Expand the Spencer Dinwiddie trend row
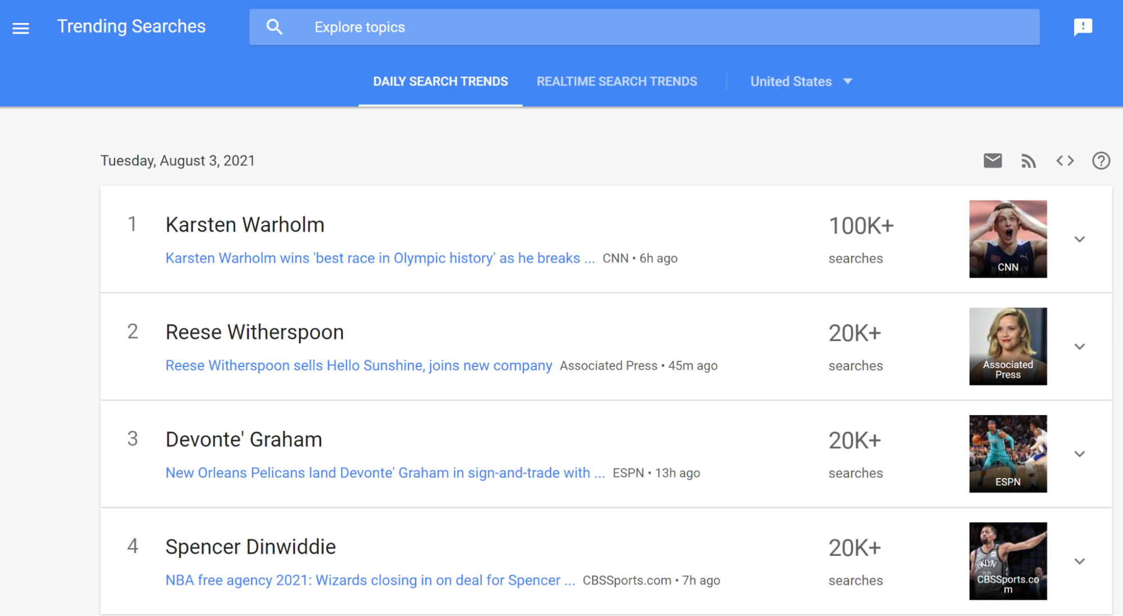1123x616 pixels. point(1079,561)
